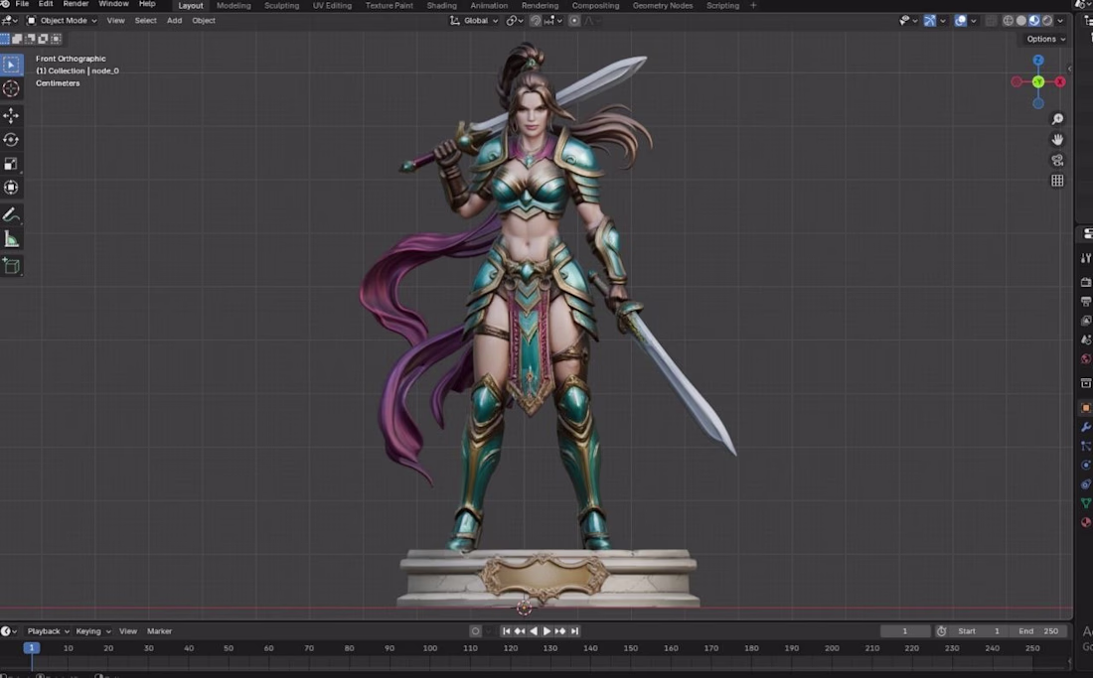Open the Object Mode dropdown
Image resolution: width=1093 pixels, height=678 pixels.
(x=62, y=21)
